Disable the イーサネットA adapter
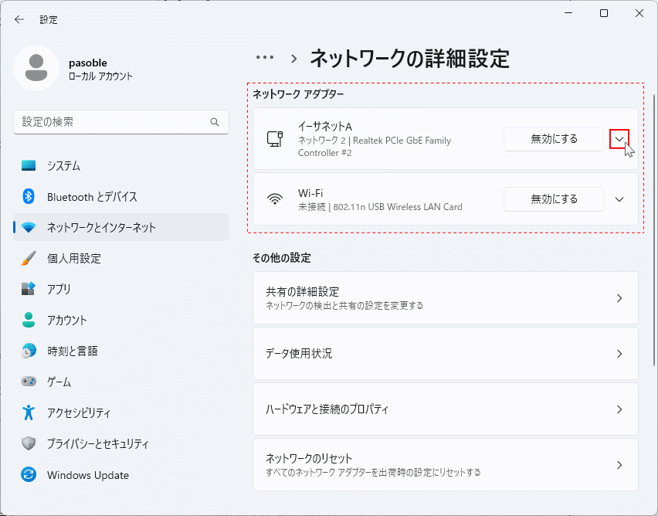This screenshot has height=516, width=658. 553,139
